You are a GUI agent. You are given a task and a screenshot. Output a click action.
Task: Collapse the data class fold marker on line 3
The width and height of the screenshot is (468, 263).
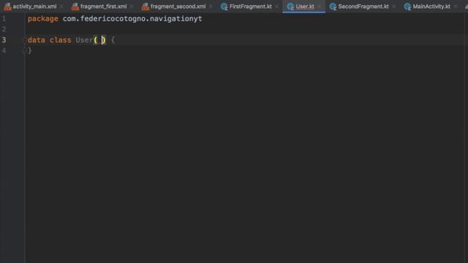click(x=24, y=40)
